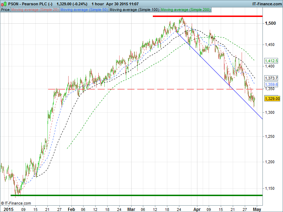Click the 1,500 price axis label
The image size is (283, 212).
271,23
